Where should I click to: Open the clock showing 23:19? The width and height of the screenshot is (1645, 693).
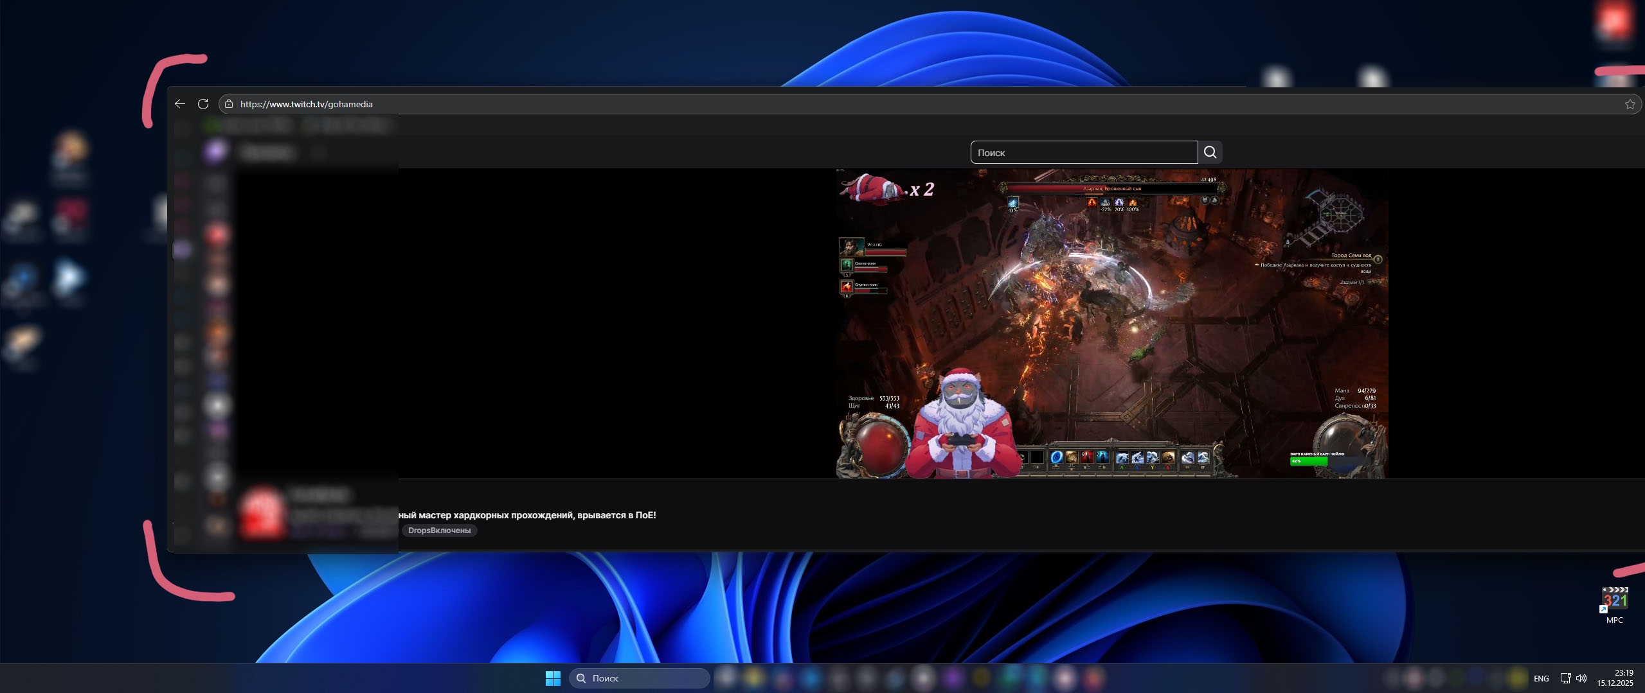tap(1615, 678)
